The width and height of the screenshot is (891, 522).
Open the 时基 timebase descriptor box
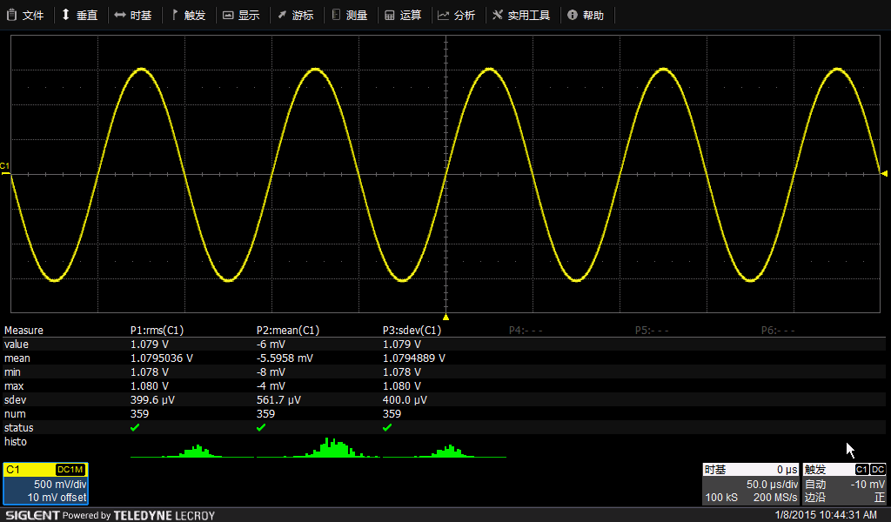click(751, 484)
